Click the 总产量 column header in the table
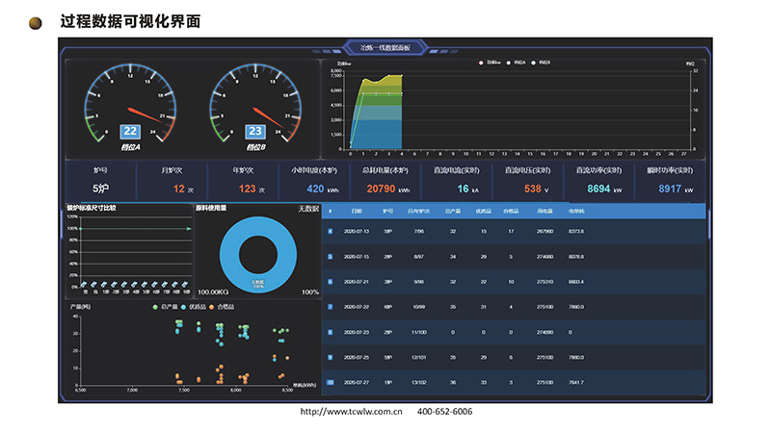 (453, 211)
